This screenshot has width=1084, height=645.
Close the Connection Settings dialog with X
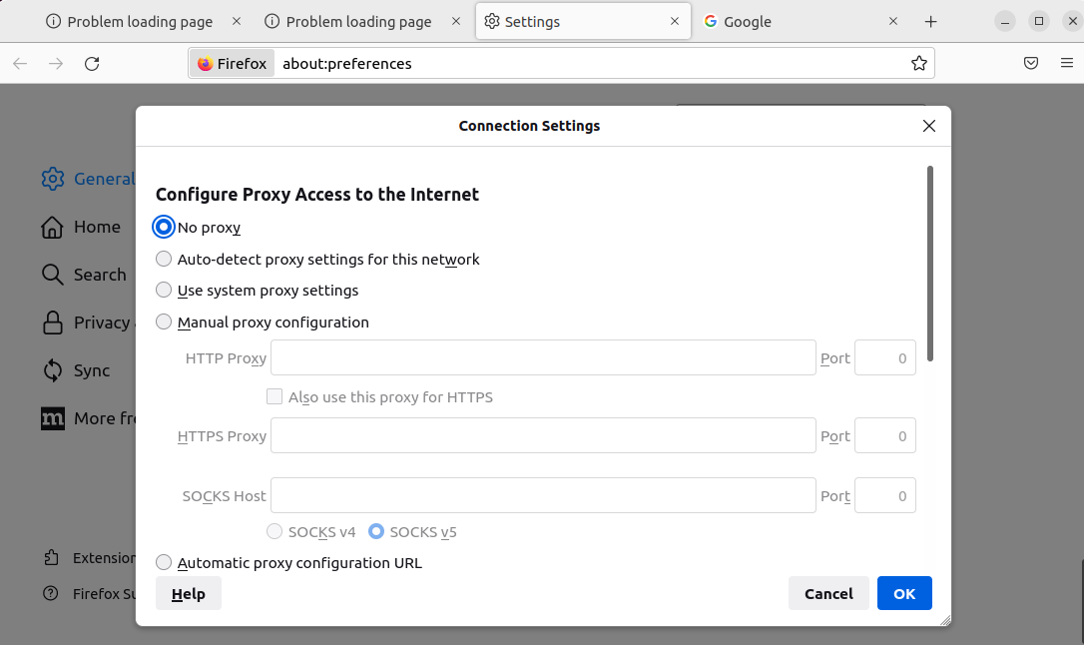pos(929,126)
